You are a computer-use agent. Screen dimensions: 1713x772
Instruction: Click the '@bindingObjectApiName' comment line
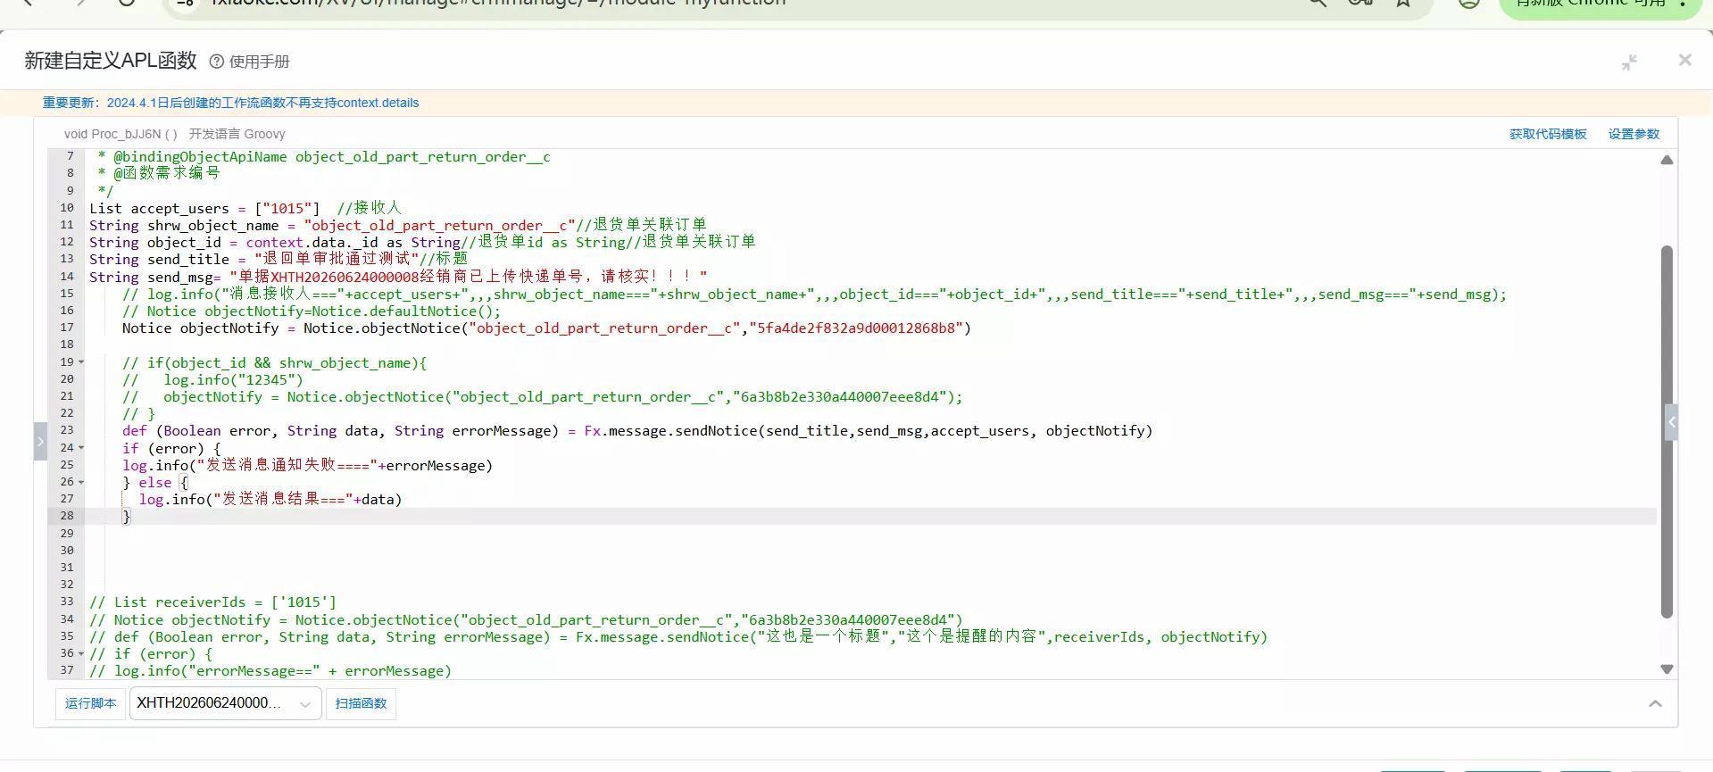[324, 157]
